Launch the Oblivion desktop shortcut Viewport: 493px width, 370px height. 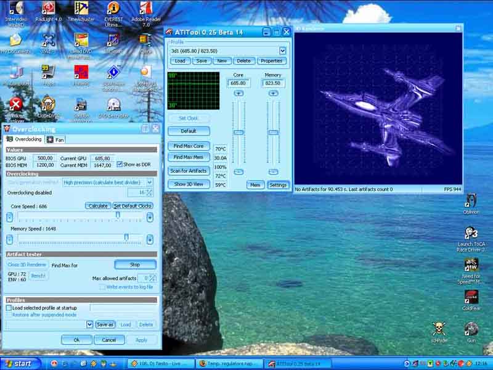tap(471, 200)
